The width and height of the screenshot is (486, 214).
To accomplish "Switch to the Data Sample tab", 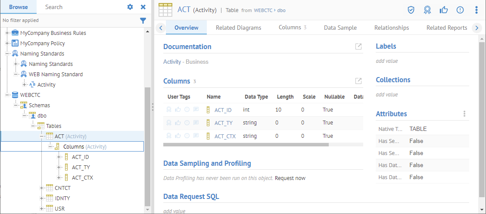I will [340, 28].
